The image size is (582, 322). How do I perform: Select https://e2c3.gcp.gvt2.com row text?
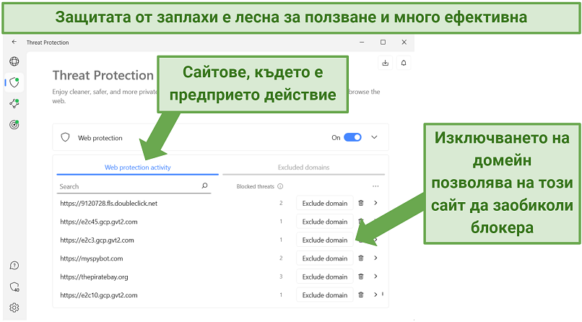click(97, 240)
